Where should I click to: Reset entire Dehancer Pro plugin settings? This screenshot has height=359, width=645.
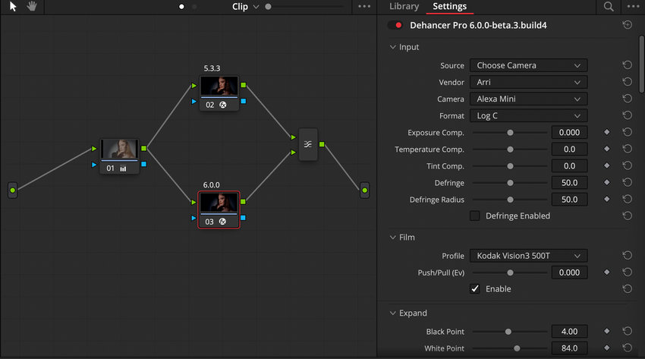point(627,25)
